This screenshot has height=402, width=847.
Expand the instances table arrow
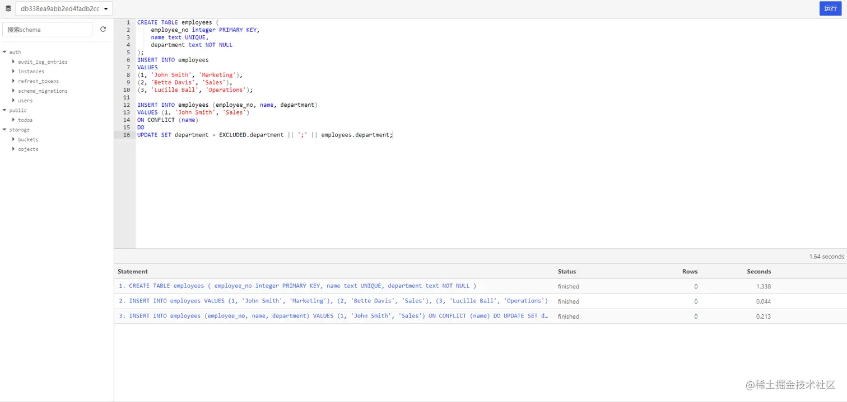[x=13, y=72]
